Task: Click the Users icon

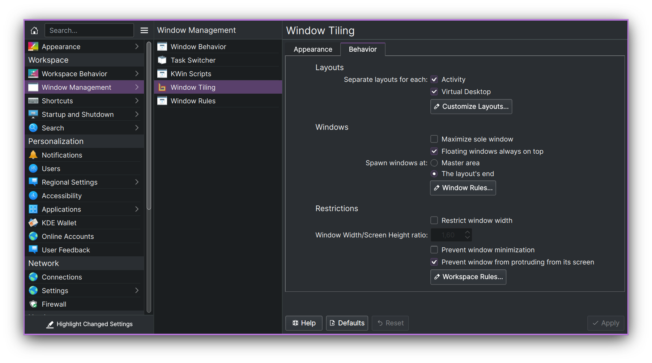Action: click(x=33, y=168)
